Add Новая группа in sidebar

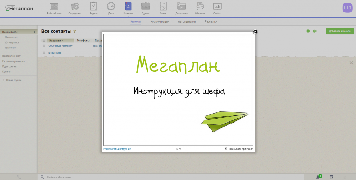click(13, 80)
